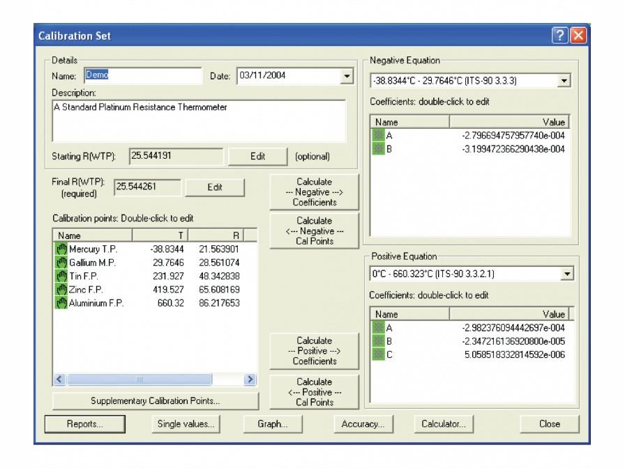
Task: Click the calibration points Name column header
Action: (x=93, y=235)
